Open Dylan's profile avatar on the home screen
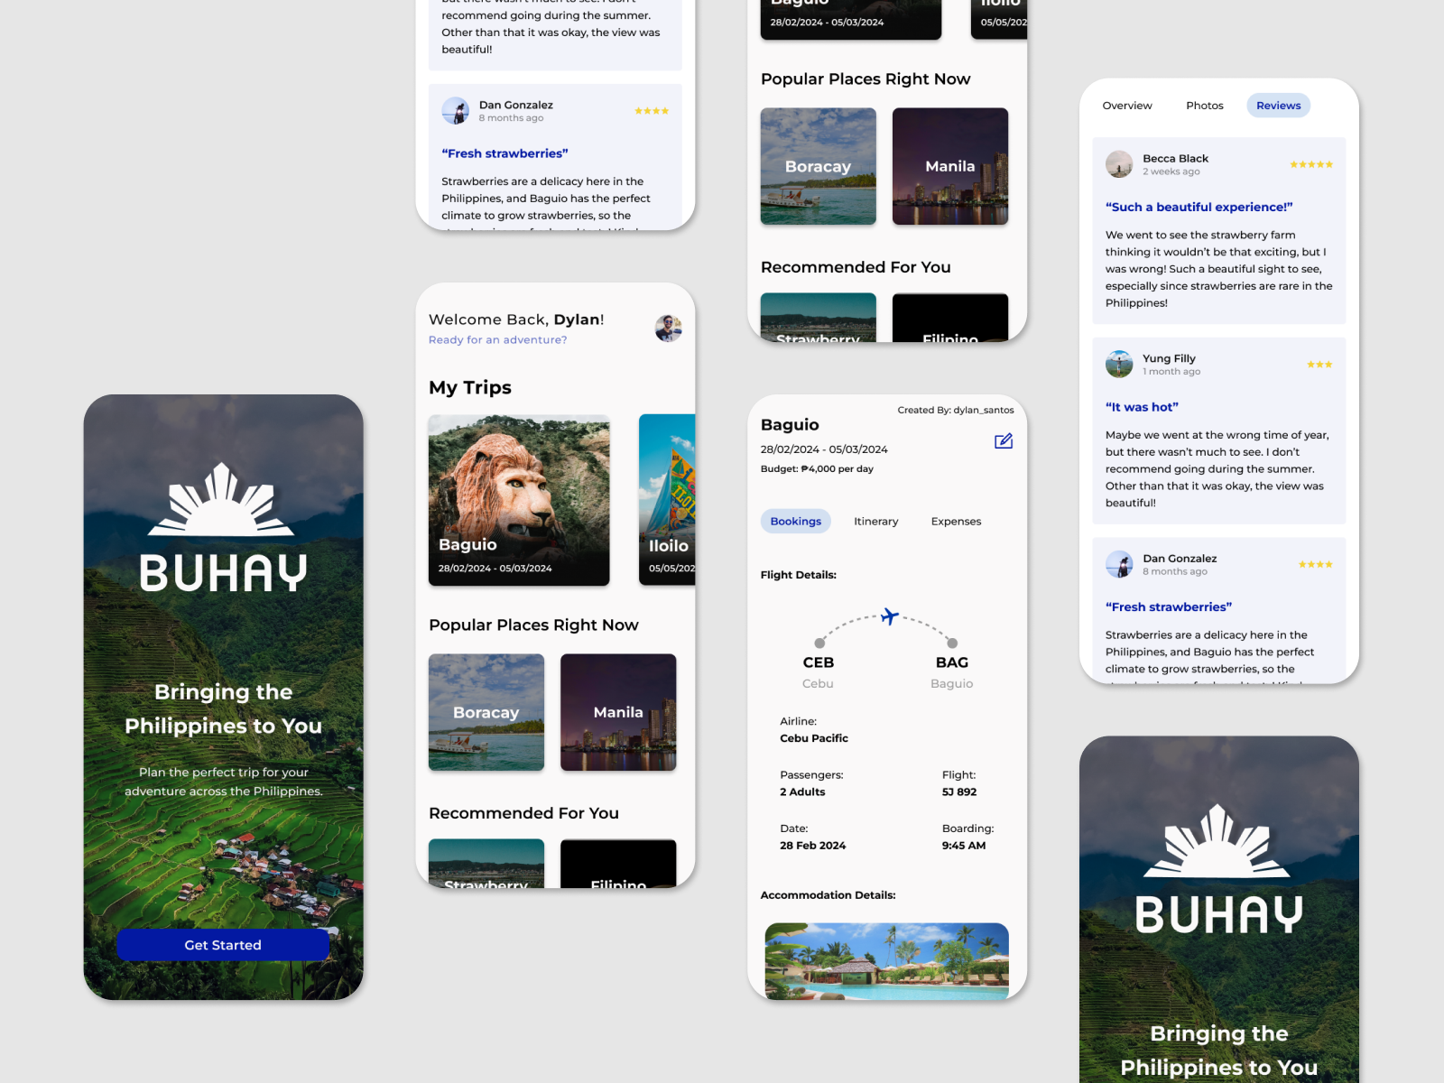 click(668, 329)
